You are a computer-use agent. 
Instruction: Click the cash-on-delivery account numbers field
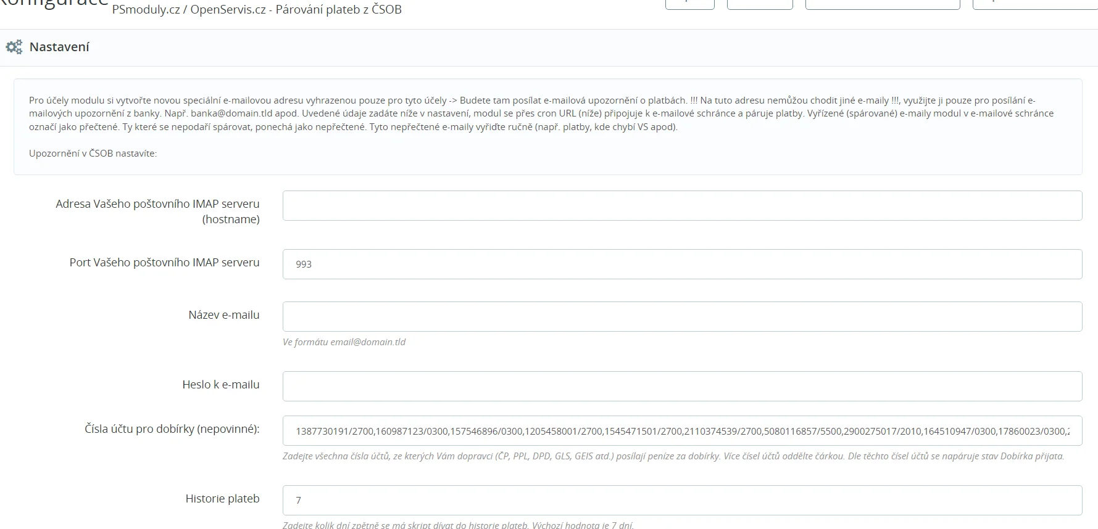pos(682,430)
